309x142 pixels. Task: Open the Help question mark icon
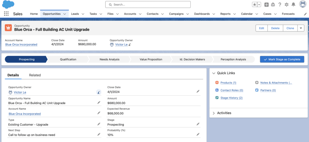[x=280, y=5]
